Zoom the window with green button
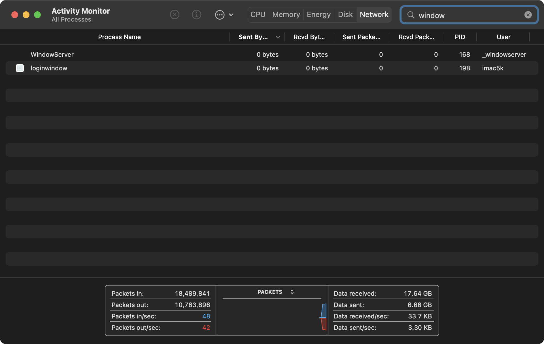Viewport: 544px width, 344px height. pyautogui.click(x=37, y=15)
